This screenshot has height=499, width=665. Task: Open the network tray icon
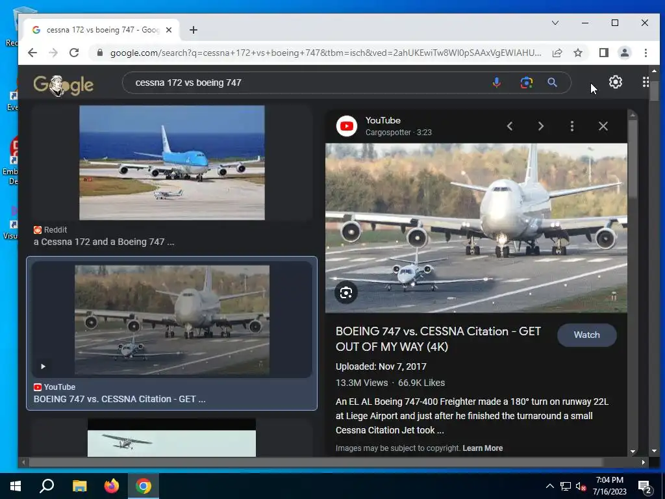[x=566, y=486]
